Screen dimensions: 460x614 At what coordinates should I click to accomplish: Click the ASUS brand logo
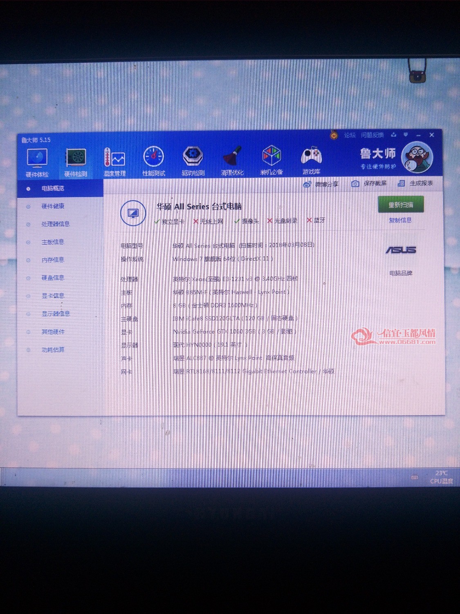coord(401,250)
